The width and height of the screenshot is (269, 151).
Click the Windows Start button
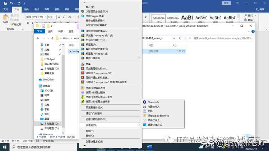(5, 147)
